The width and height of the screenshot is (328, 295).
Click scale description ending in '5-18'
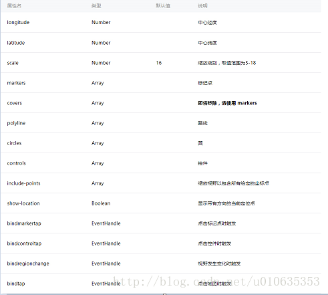coord(227,63)
